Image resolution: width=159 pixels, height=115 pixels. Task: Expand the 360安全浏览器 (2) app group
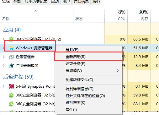click(x=4, y=39)
